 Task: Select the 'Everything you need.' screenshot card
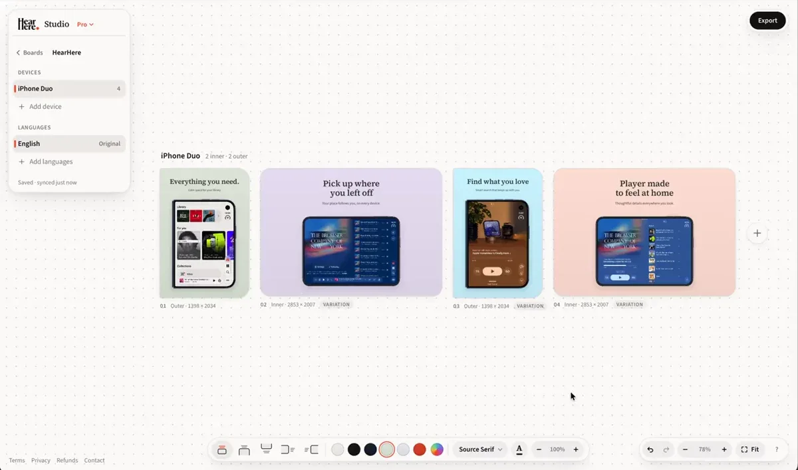click(205, 233)
